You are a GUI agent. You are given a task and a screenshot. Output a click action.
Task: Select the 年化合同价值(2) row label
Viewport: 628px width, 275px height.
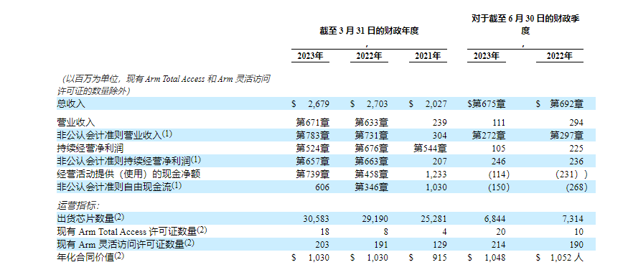(x=90, y=256)
